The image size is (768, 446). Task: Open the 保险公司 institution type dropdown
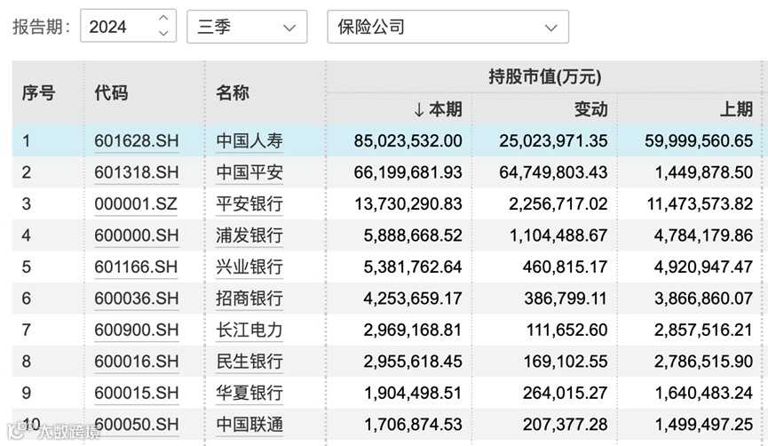(x=447, y=27)
